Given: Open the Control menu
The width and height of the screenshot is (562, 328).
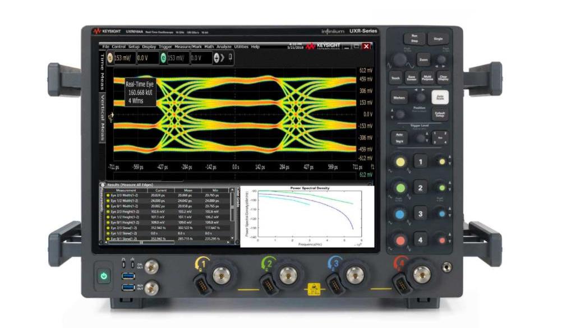Looking at the screenshot, I should [x=119, y=47].
